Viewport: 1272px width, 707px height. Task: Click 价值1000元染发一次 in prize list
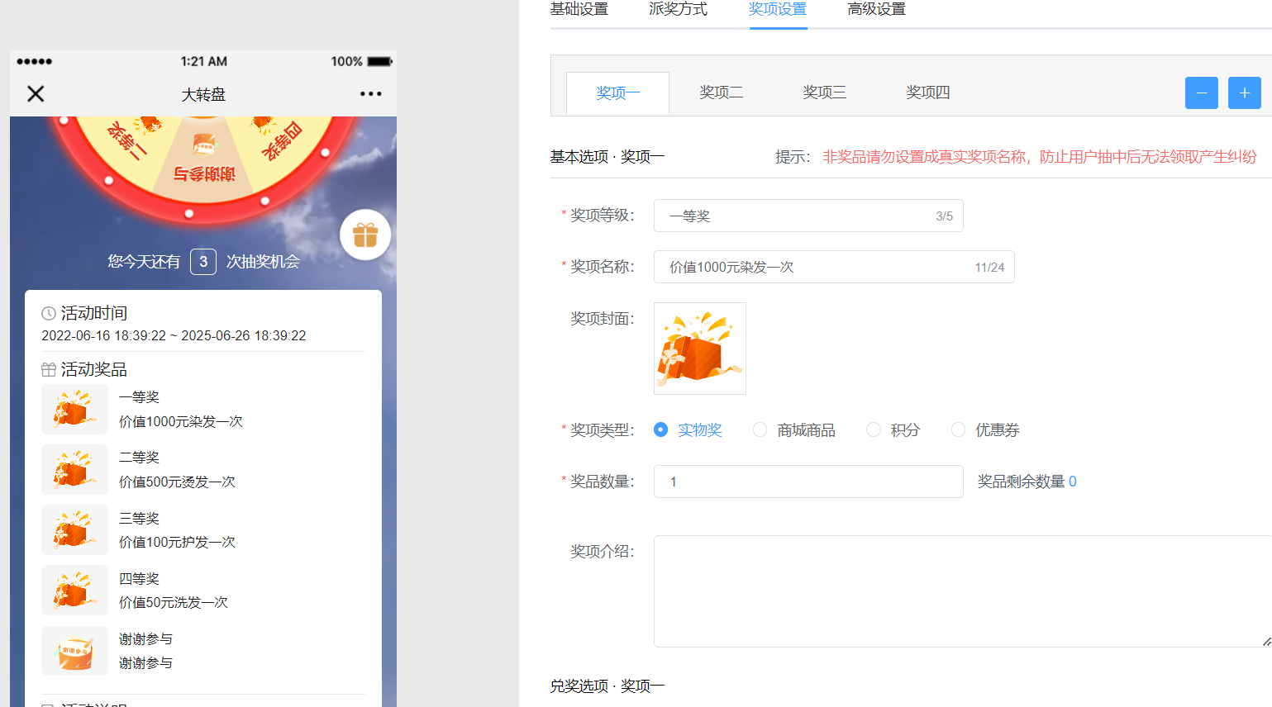[x=181, y=421]
